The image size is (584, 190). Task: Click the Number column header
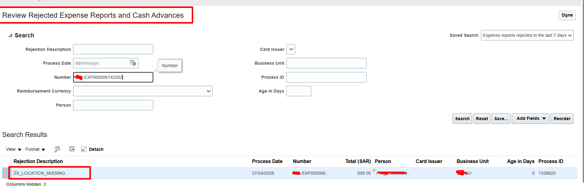(302, 161)
